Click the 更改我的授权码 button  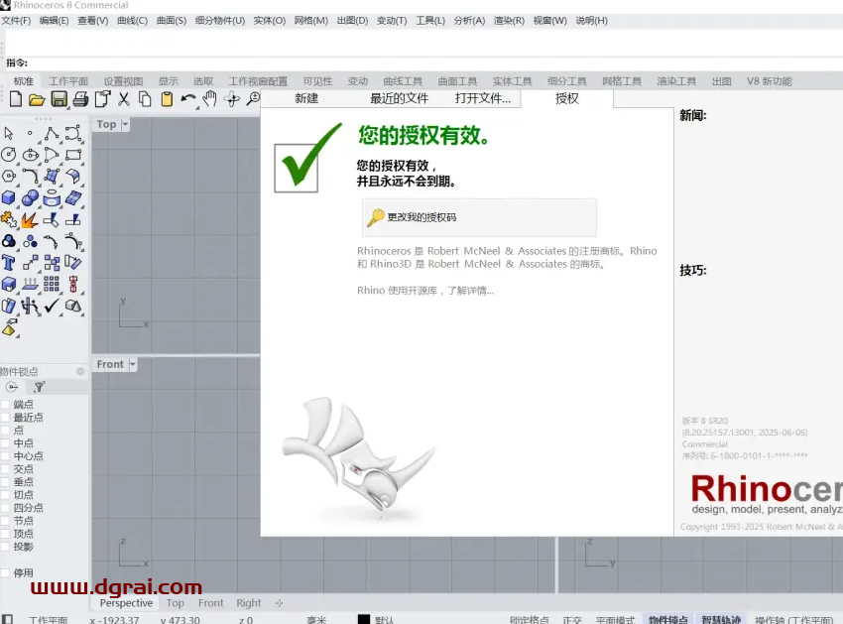479,217
